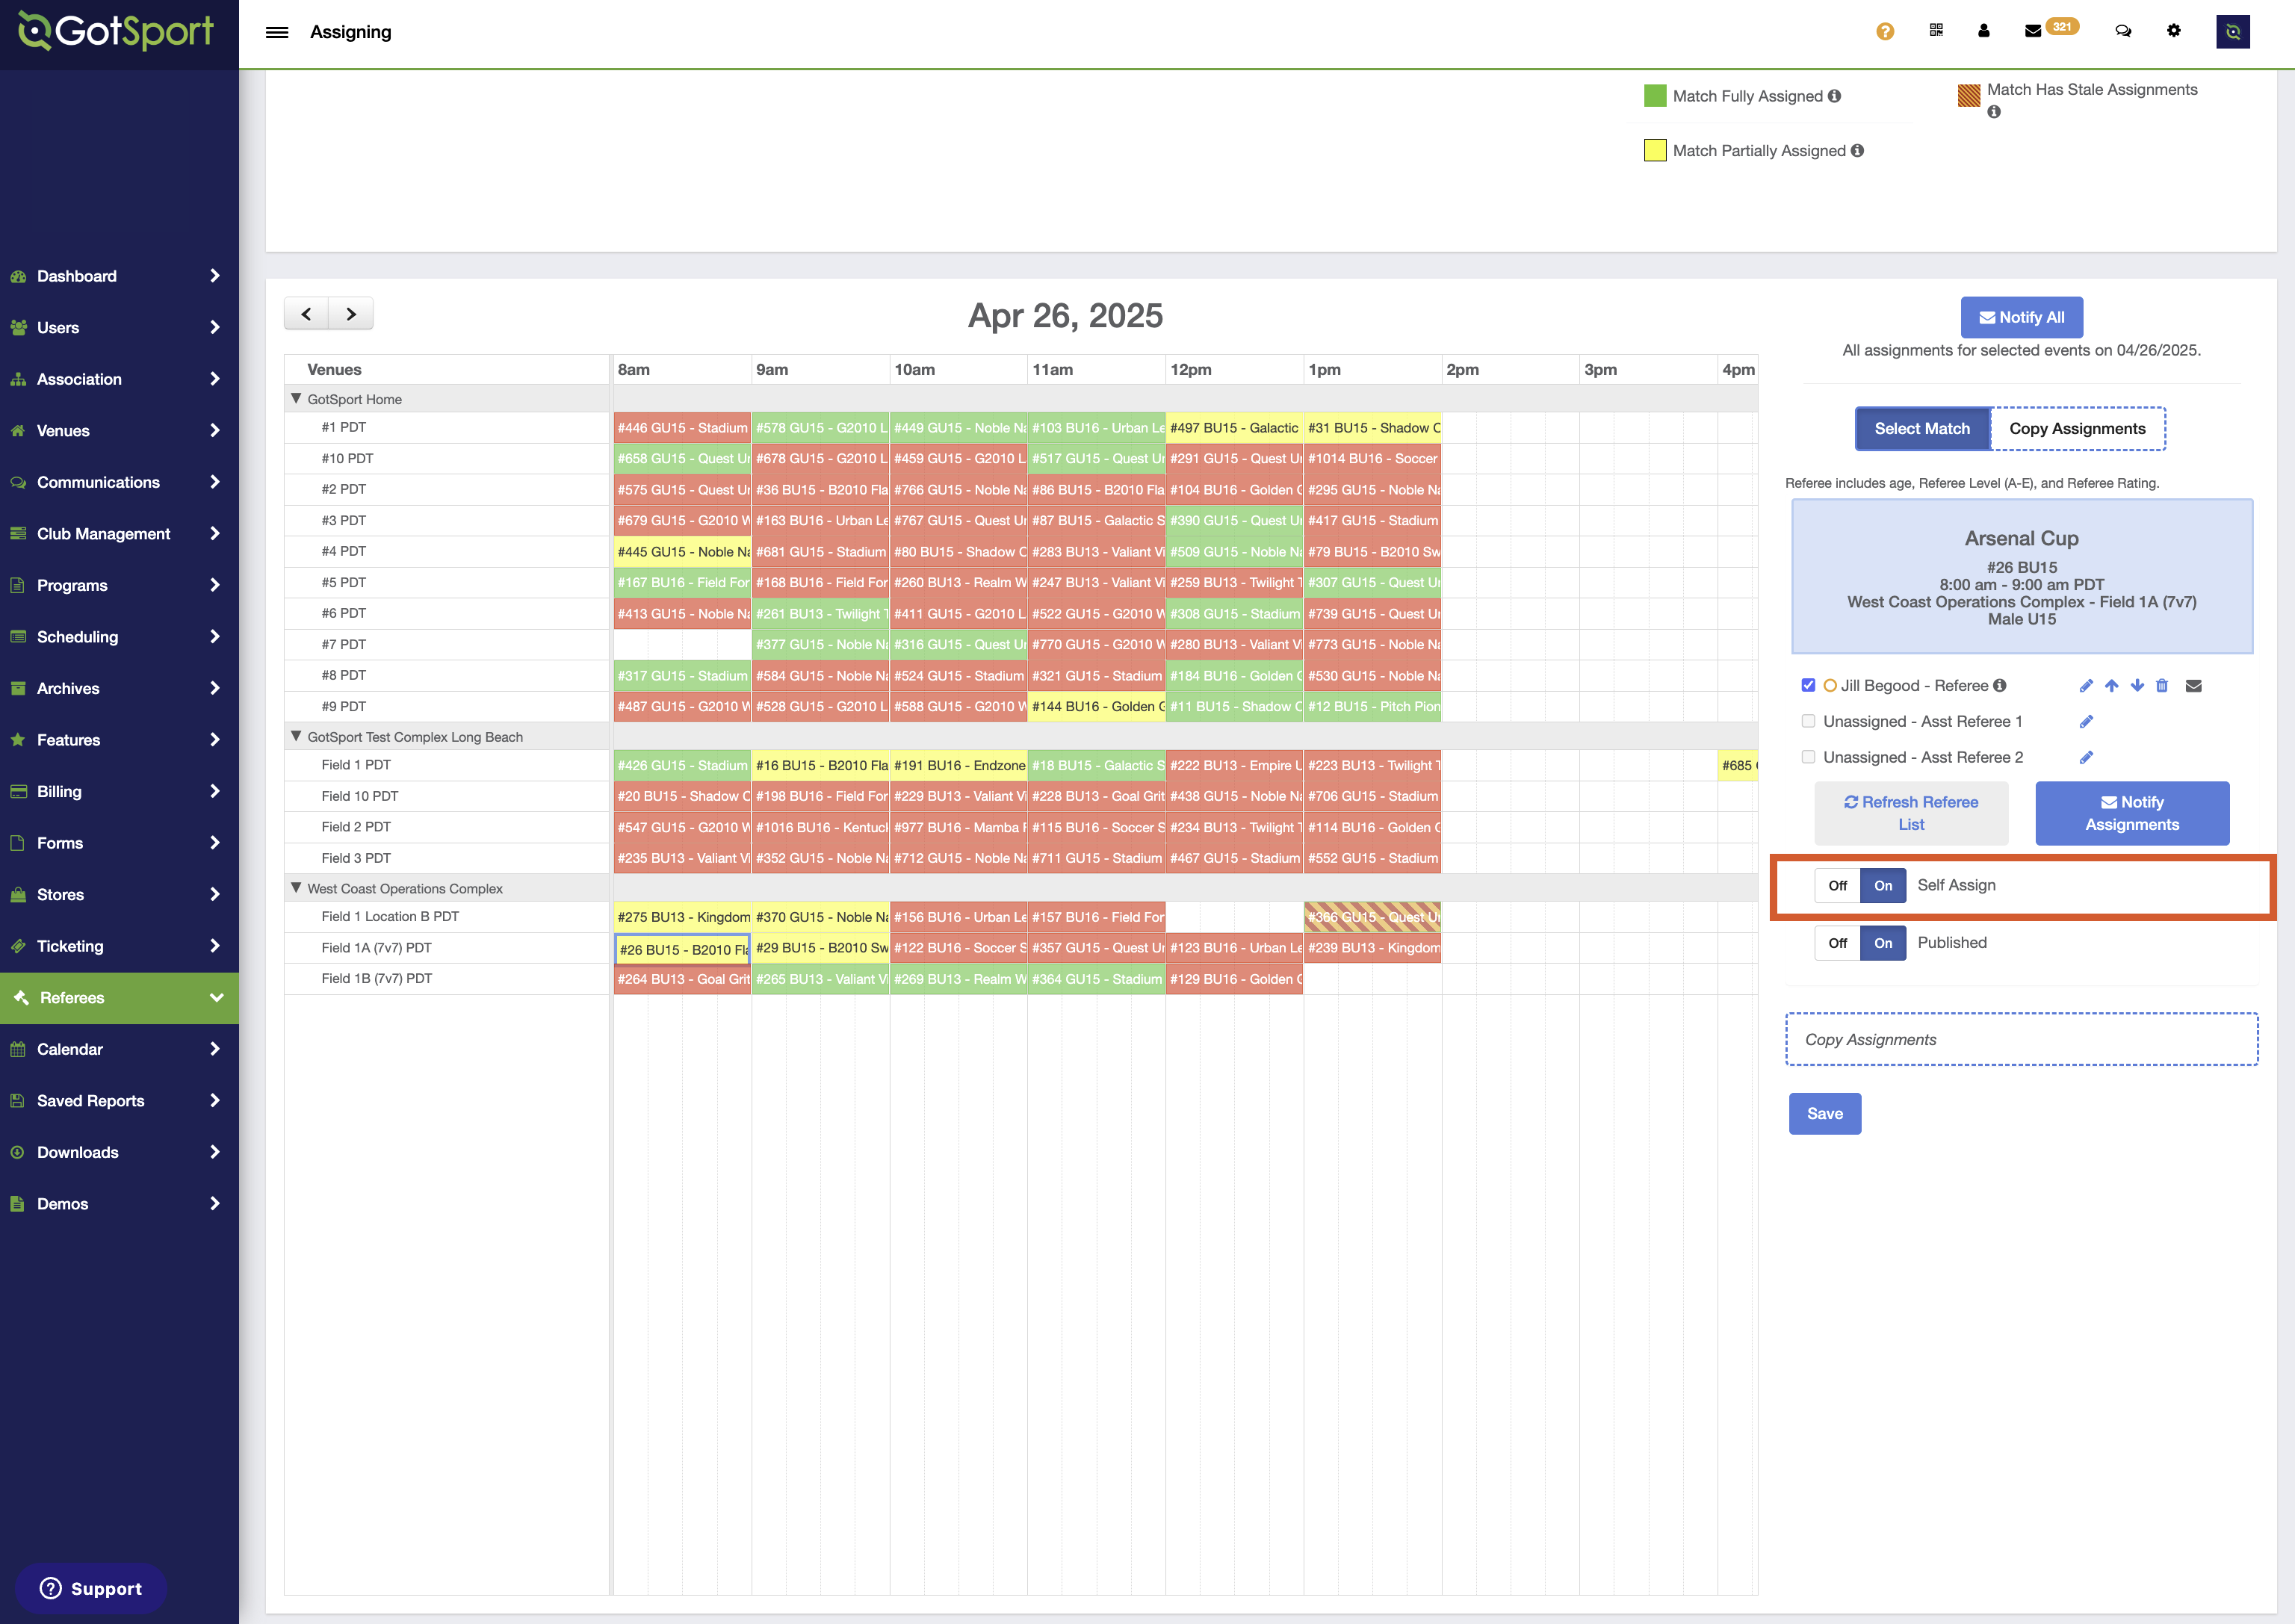Edit Asst Referee 1 pencil icon
Image resolution: width=2295 pixels, height=1624 pixels.
(2086, 721)
